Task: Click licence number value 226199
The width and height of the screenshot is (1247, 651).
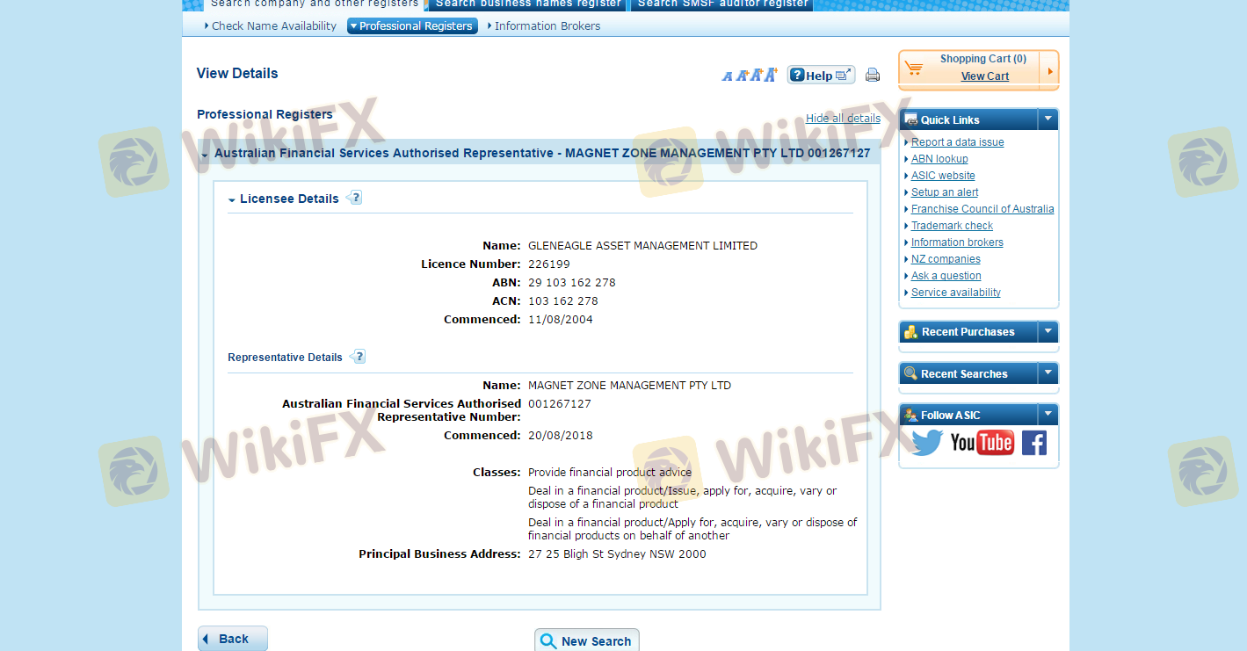Action: (x=549, y=264)
